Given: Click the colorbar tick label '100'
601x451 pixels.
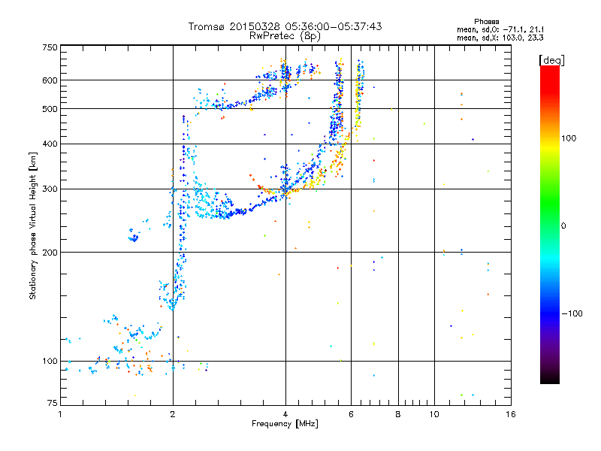Looking at the screenshot, I should [569, 138].
